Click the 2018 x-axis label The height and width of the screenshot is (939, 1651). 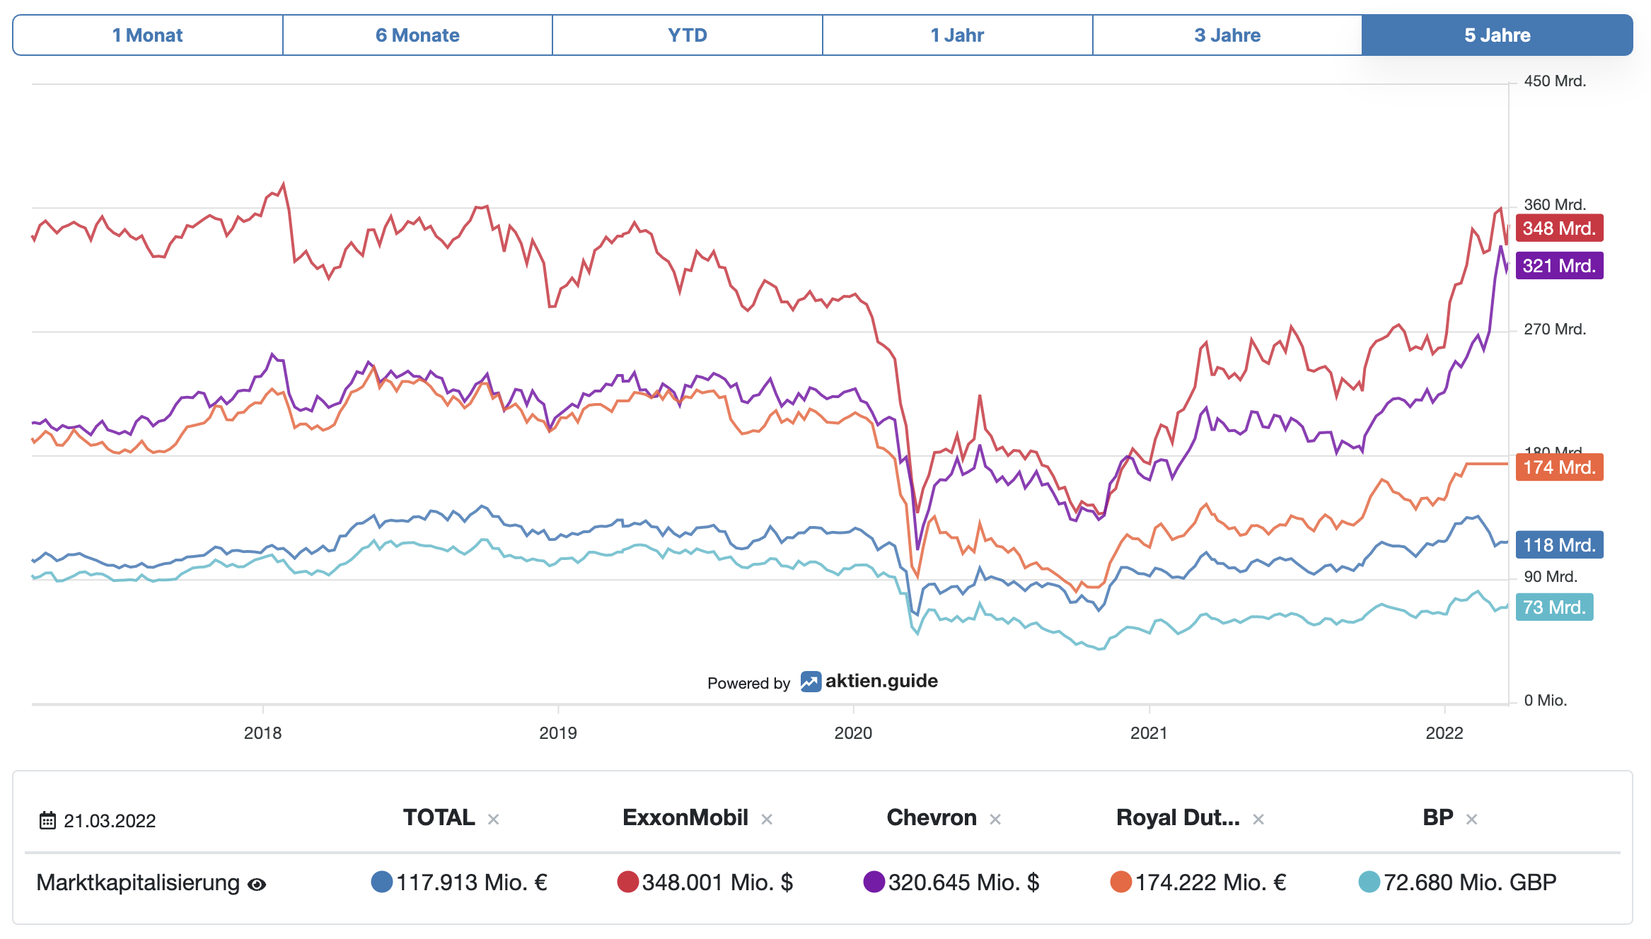pos(262,733)
